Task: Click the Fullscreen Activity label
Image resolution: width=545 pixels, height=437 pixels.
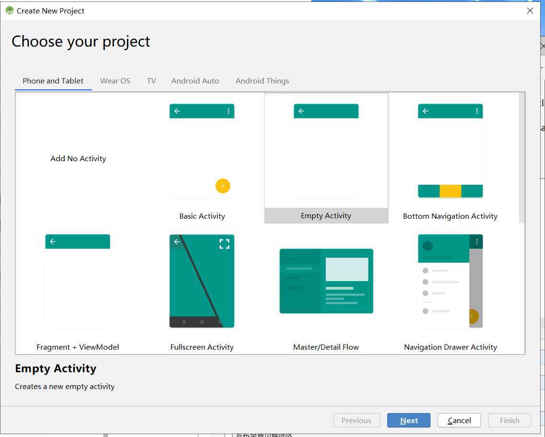Action: (x=202, y=347)
